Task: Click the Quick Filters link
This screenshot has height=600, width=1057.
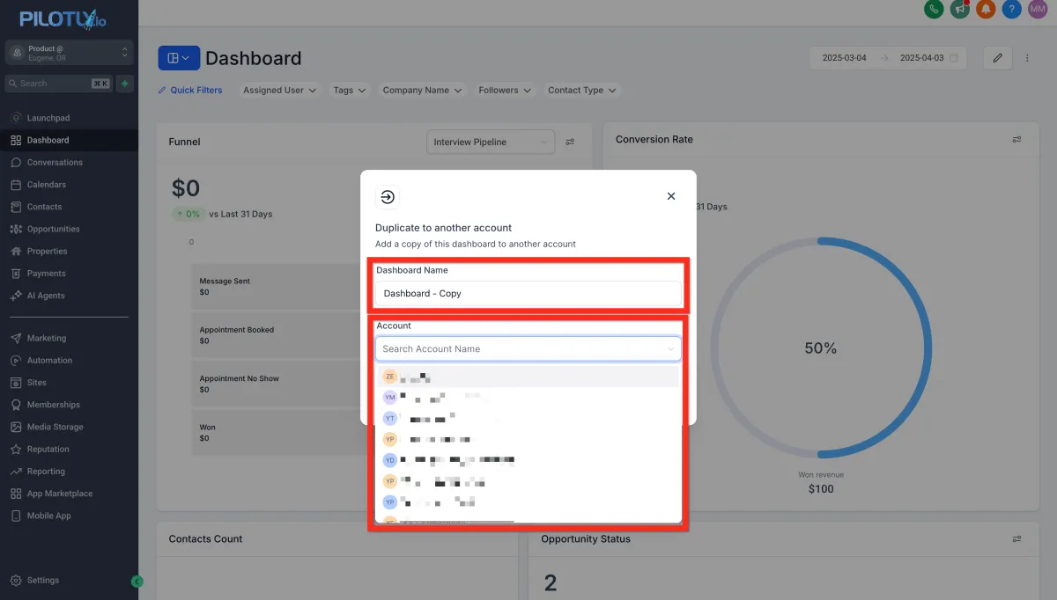Action: (190, 90)
